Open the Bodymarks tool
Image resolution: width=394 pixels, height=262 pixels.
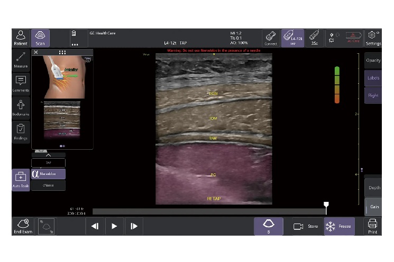click(x=21, y=108)
